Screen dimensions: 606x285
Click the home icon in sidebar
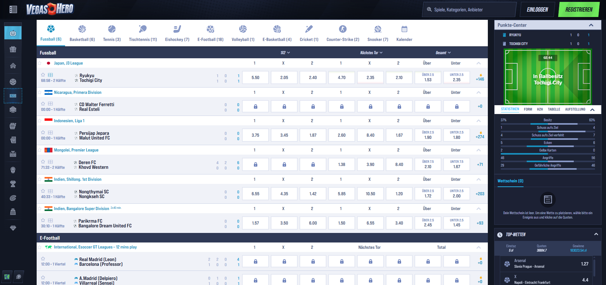13,66
